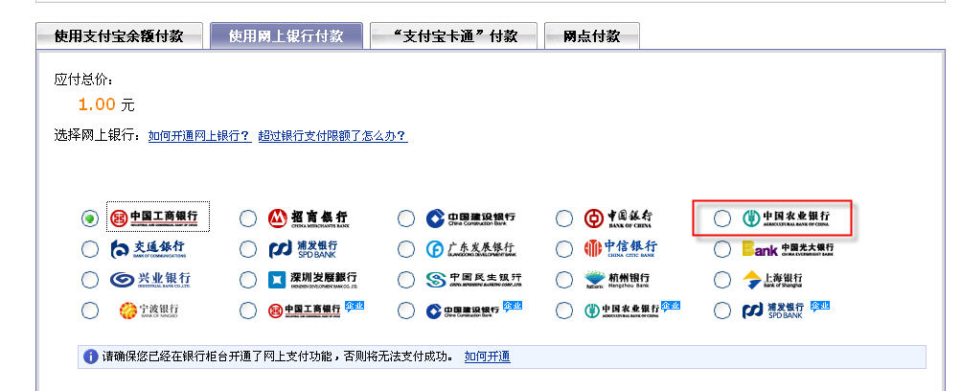Click the 中国光大银行 logo

pos(789,249)
